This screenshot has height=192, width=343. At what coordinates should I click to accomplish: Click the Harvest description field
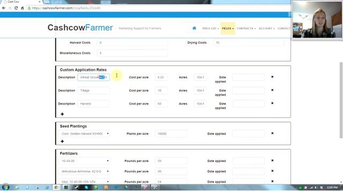point(94,104)
